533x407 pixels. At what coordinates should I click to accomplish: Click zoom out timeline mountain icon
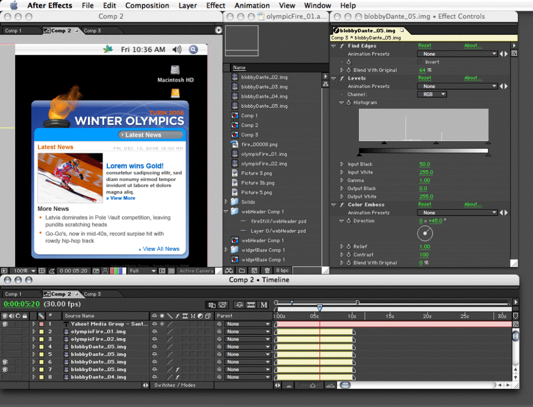289,385
